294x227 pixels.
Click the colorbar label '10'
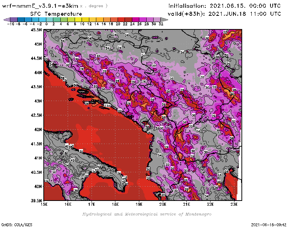pos(82,24)
